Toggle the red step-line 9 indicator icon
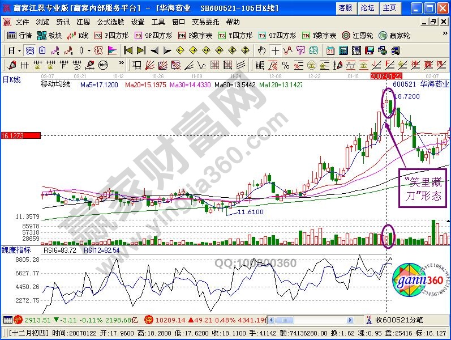The height and width of the screenshot is (340, 451). point(68,50)
